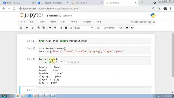This screenshot has height=98, width=174.
Task: Open Chrome from the taskbar
Action: tap(18, 96)
